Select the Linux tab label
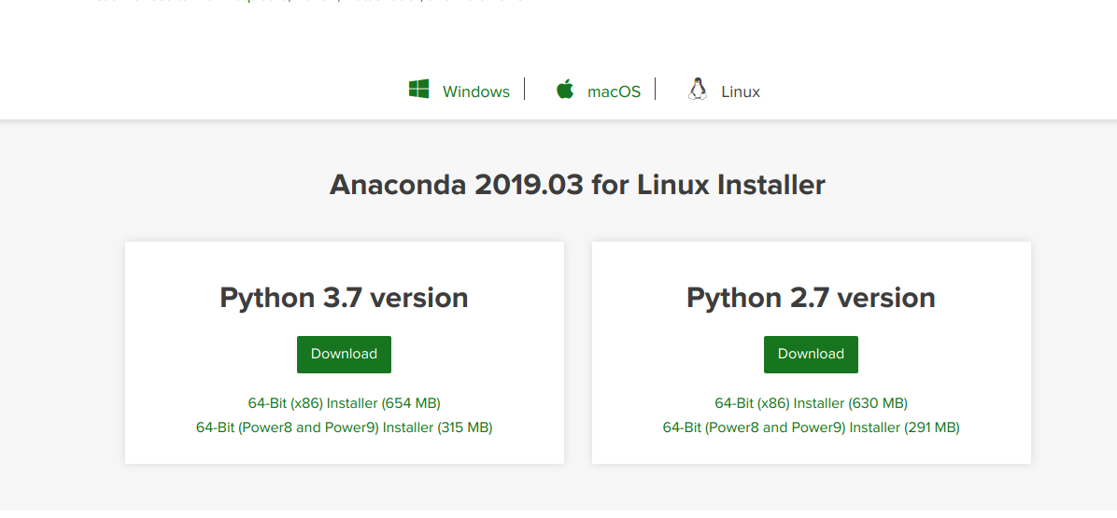 click(741, 91)
